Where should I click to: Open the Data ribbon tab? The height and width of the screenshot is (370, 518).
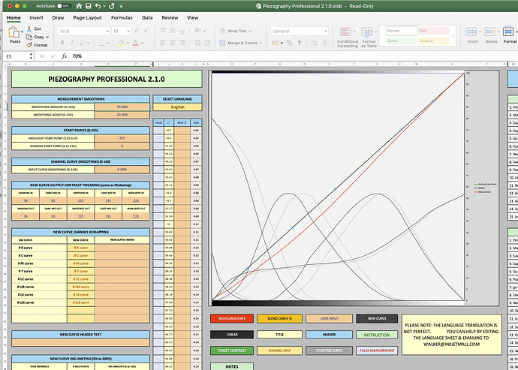click(x=147, y=18)
